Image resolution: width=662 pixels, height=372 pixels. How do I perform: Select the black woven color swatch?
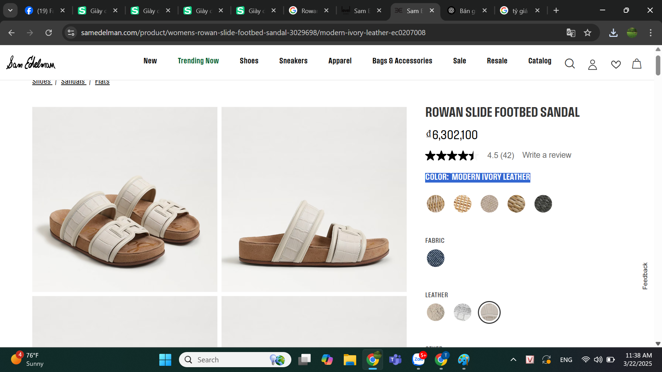(543, 204)
